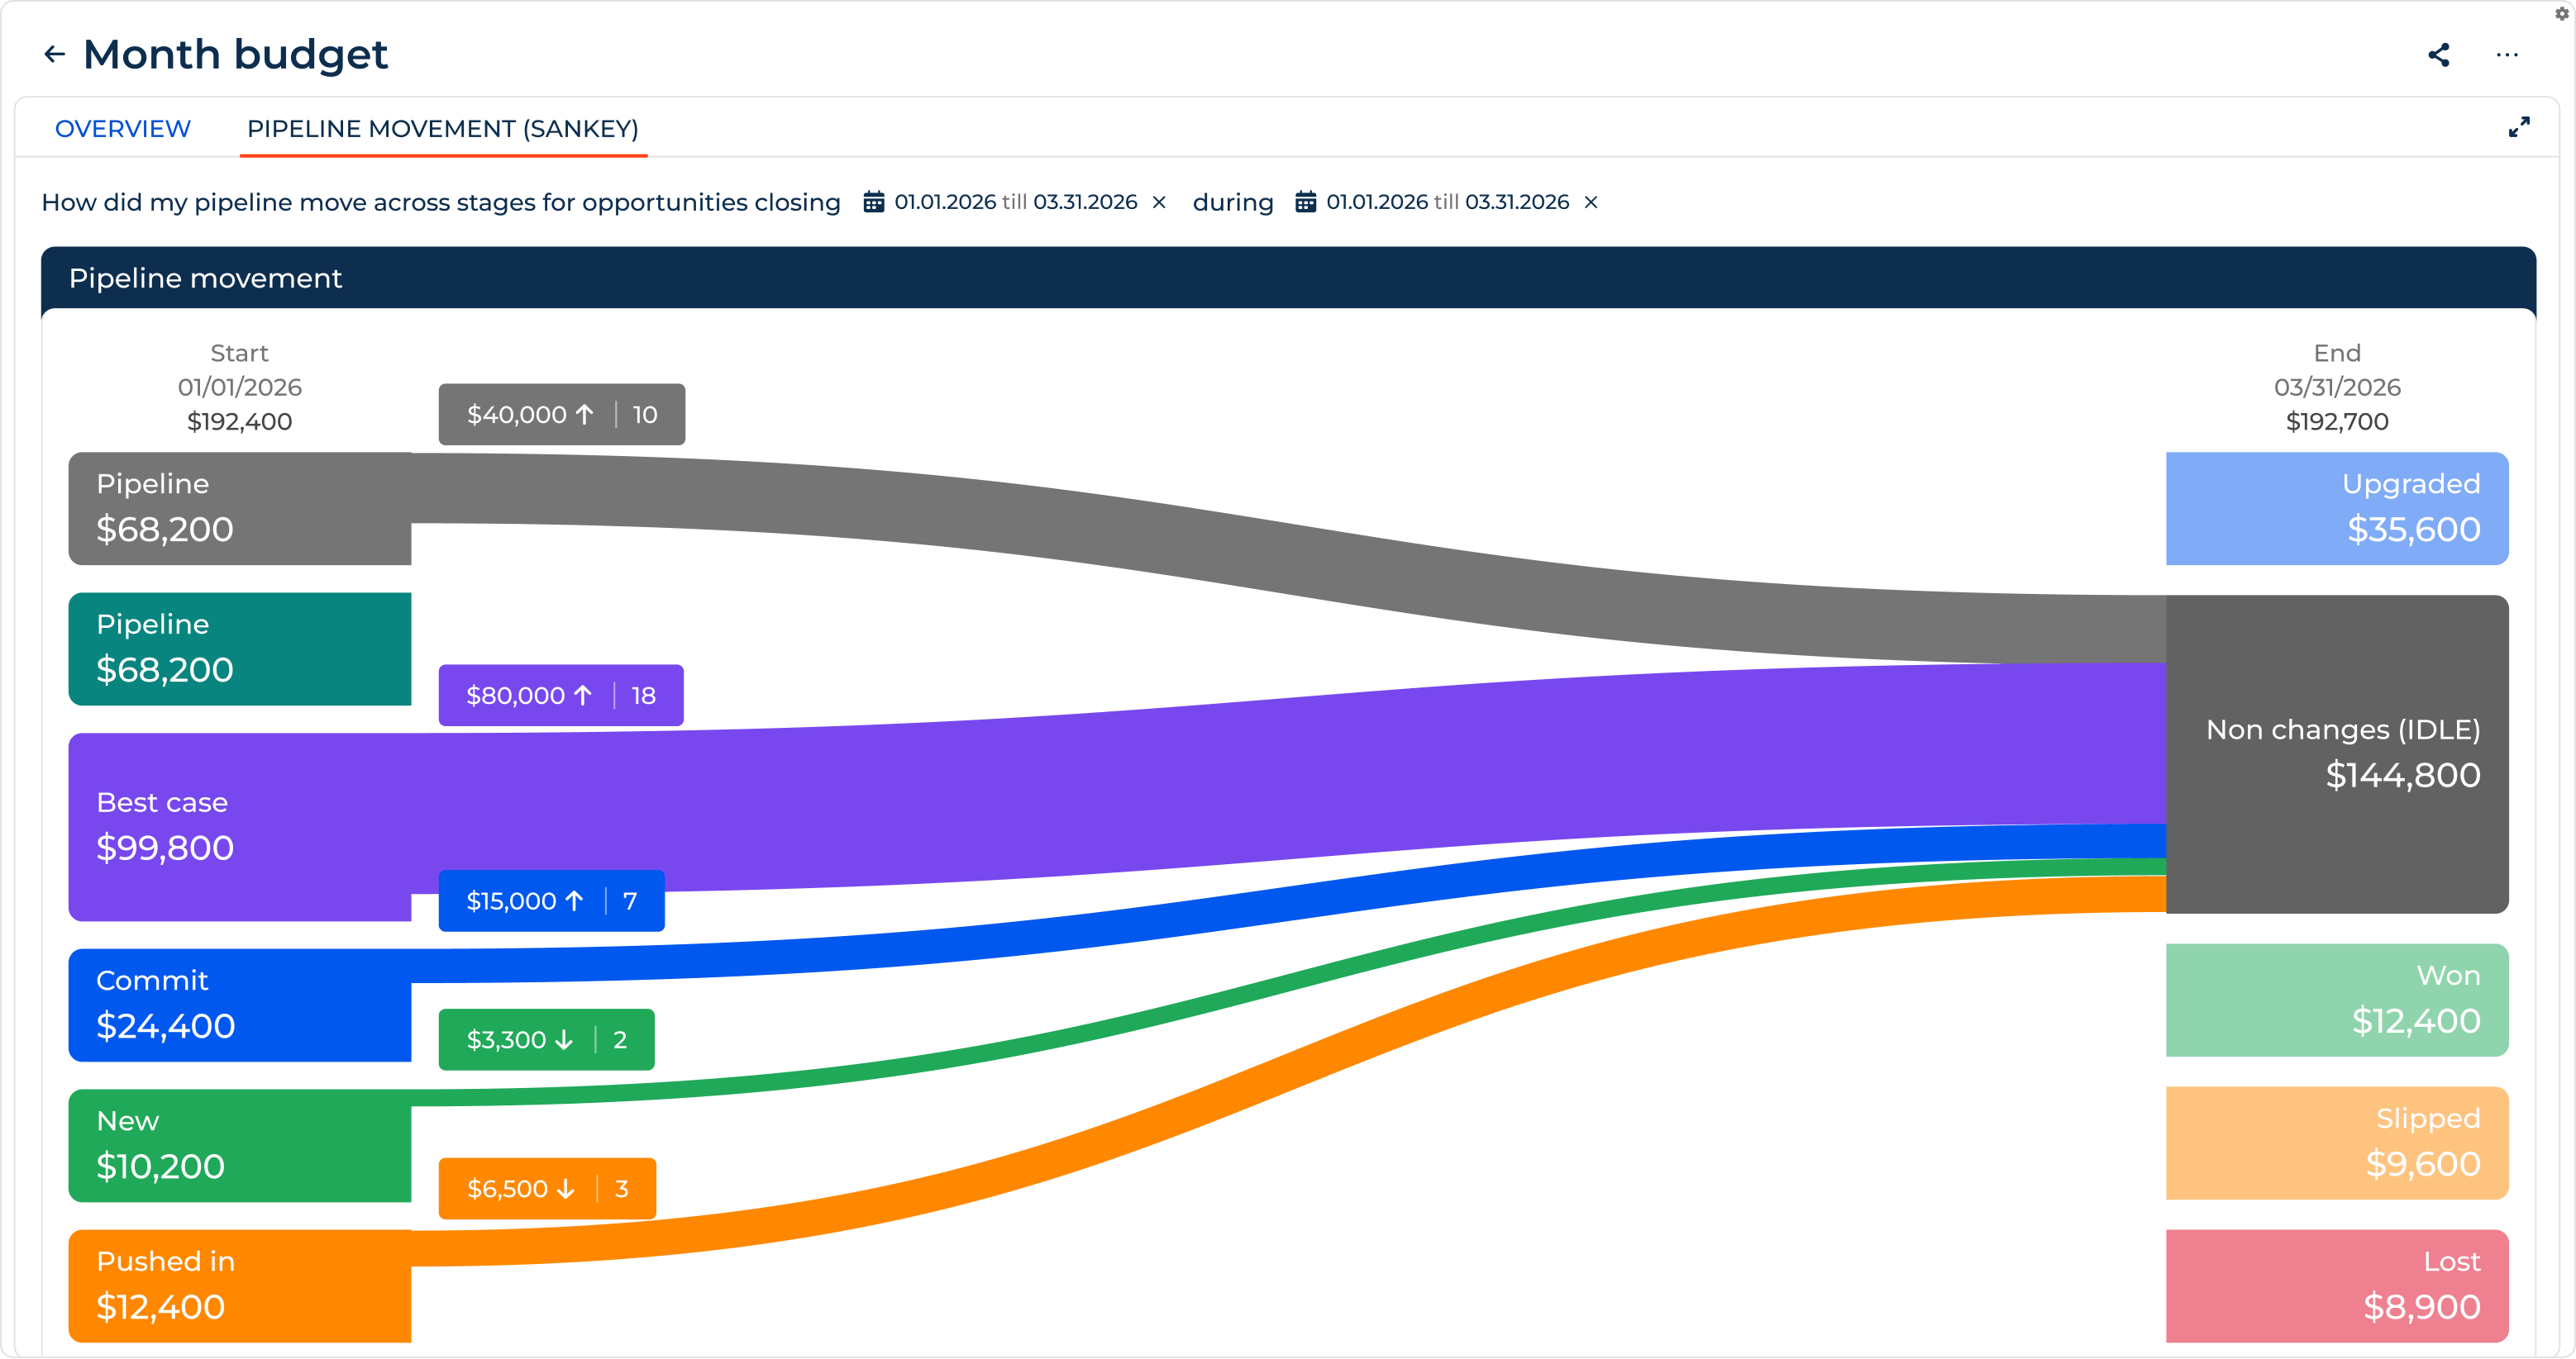Click the End total $192,700 text
This screenshot has height=1359, width=2576.
click(x=2337, y=421)
